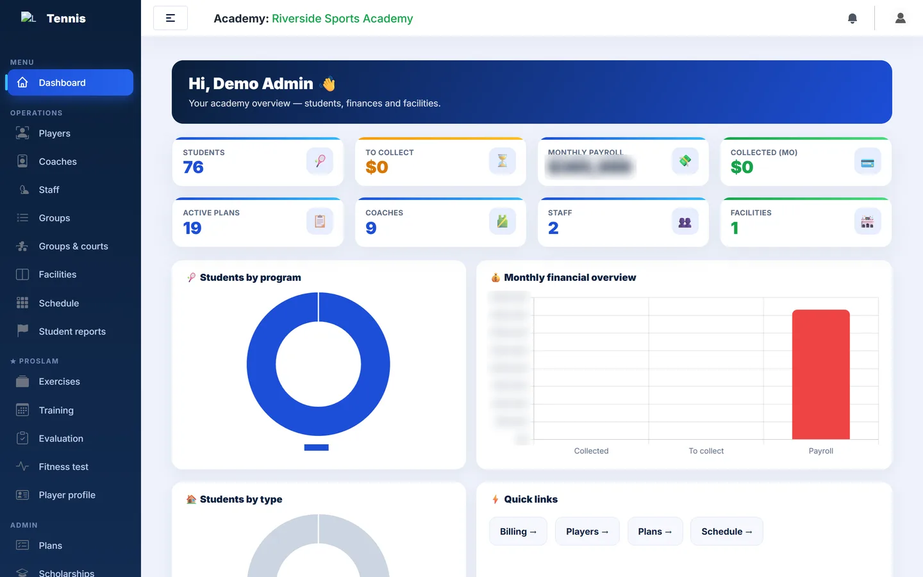Click the Fitness test pulse icon
This screenshot has width=923, height=577.
[22, 466]
